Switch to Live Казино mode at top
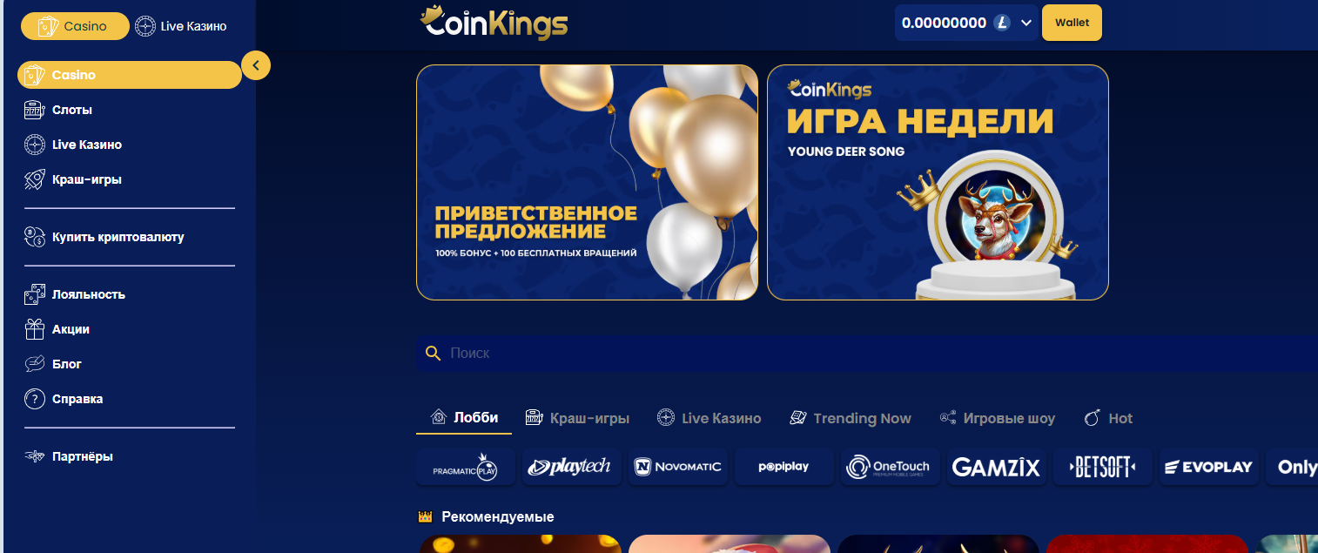1318x553 pixels. (x=181, y=26)
